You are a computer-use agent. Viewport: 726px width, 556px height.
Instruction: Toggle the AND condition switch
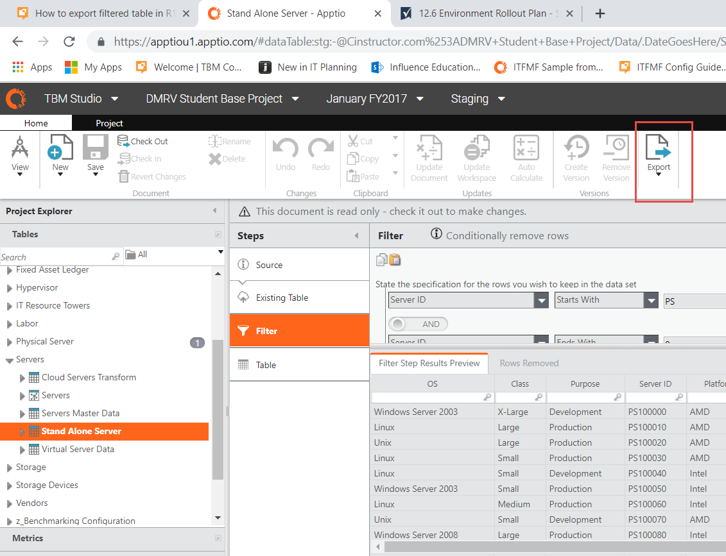point(418,324)
